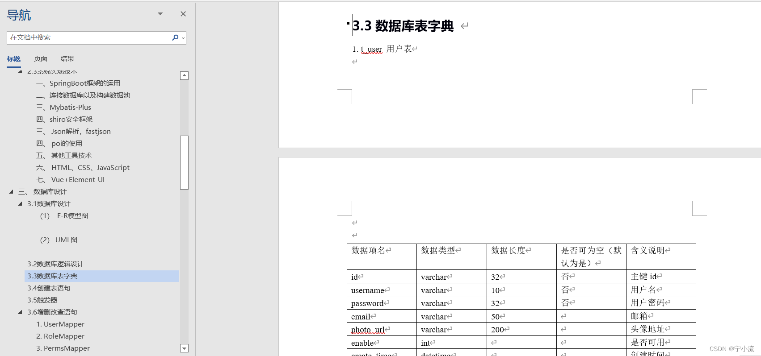
Task: Click the 头像地址 description cell
Action: (661, 329)
